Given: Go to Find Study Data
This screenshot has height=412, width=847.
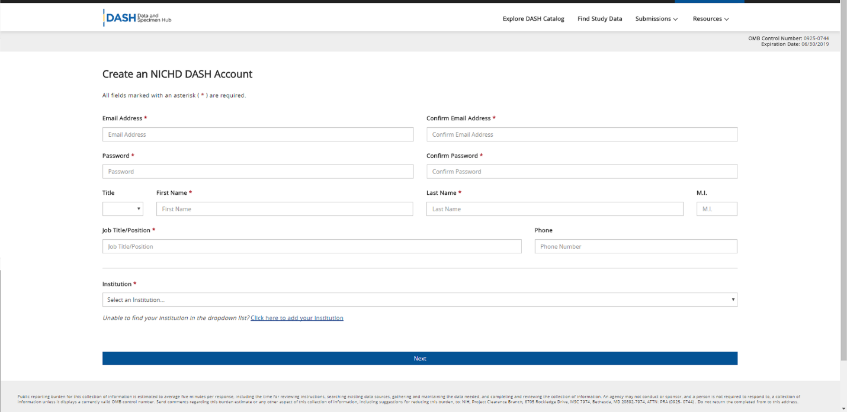Looking at the screenshot, I should point(599,19).
